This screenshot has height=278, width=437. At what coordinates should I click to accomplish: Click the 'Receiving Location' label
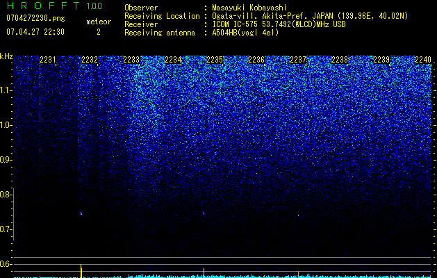coord(162,16)
